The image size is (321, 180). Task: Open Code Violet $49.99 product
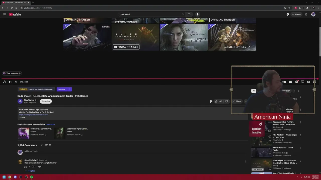[x=35, y=133]
